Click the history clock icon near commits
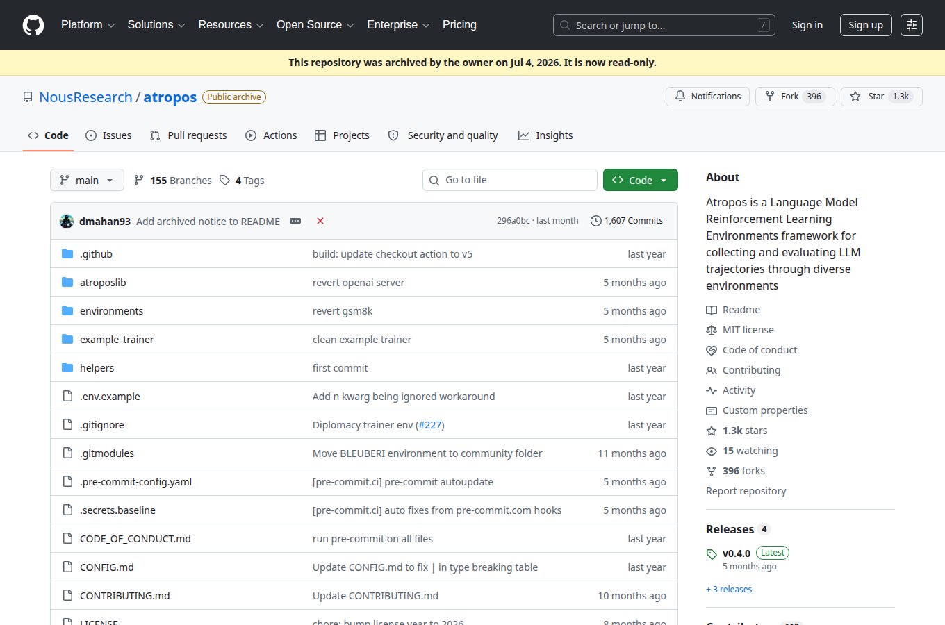Viewport: 945px width, 625px height. pos(595,221)
